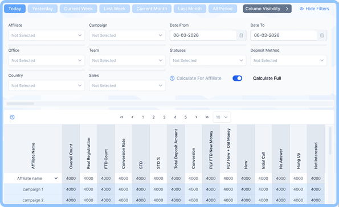This screenshot has height=207, width=339.
Task: Select the Last Month tab
Action: tap(190, 9)
